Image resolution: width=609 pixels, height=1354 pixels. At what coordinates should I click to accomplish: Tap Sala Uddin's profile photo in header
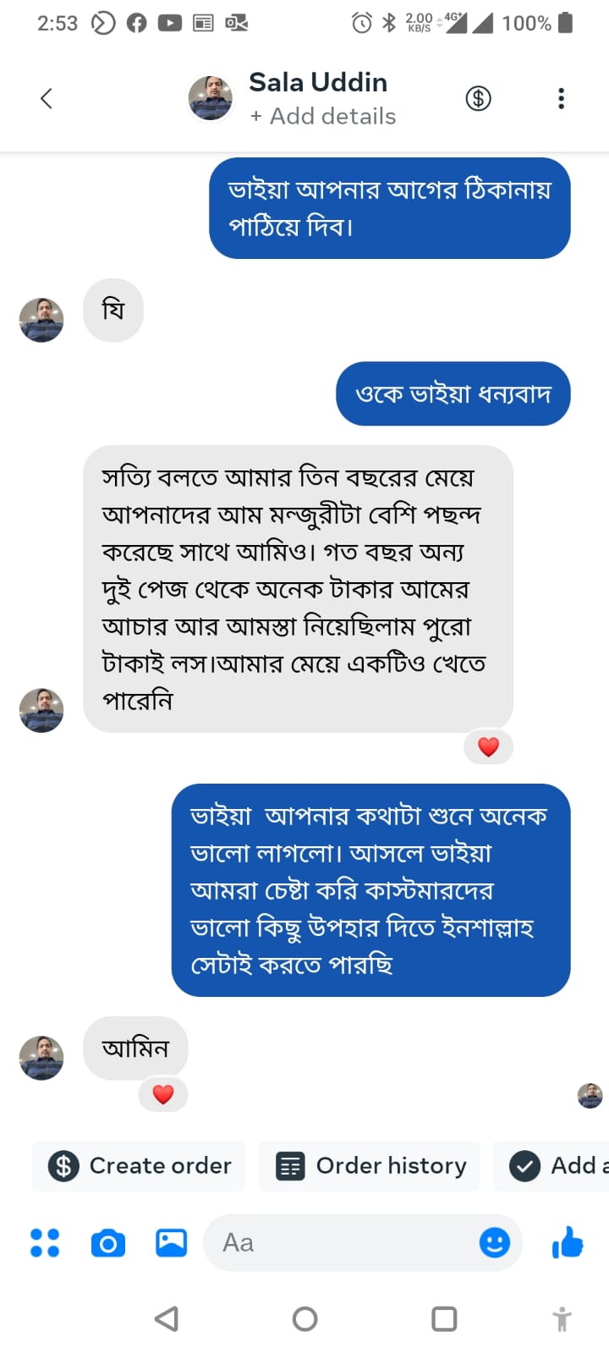point(210,98)
